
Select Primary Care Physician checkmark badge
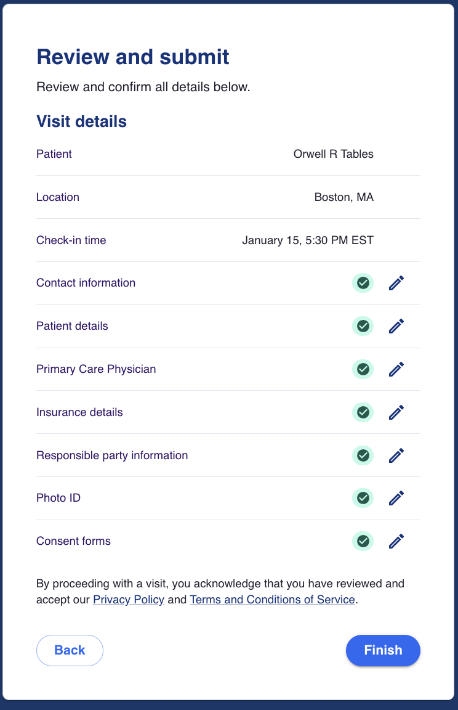coord(363,369)
